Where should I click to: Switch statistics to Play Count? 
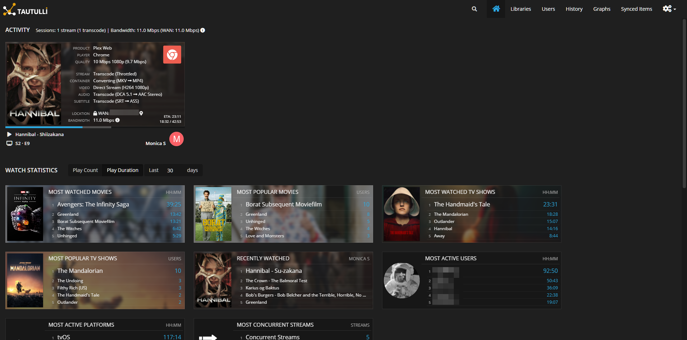85,170
